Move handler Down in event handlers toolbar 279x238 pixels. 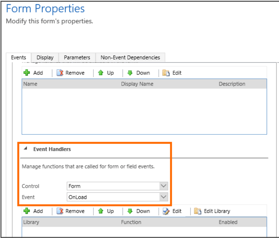click(x=138, y=211)
